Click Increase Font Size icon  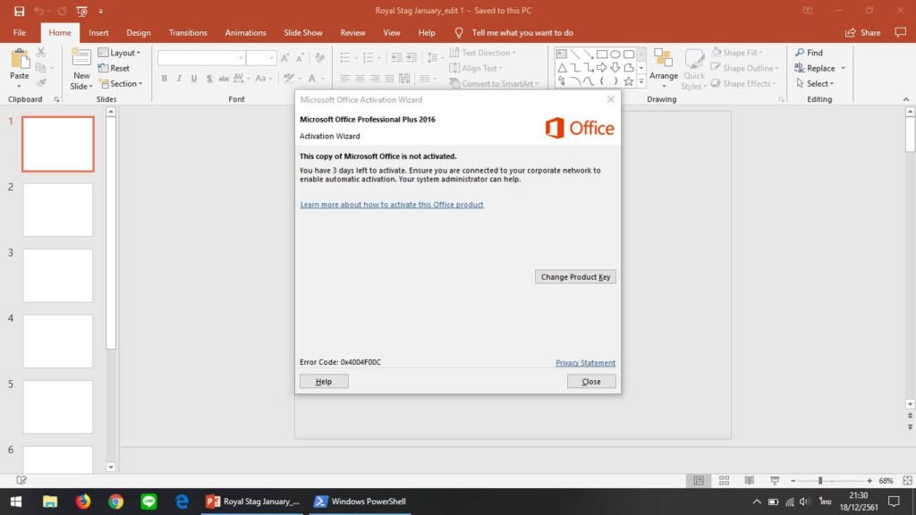coord(285,58)
